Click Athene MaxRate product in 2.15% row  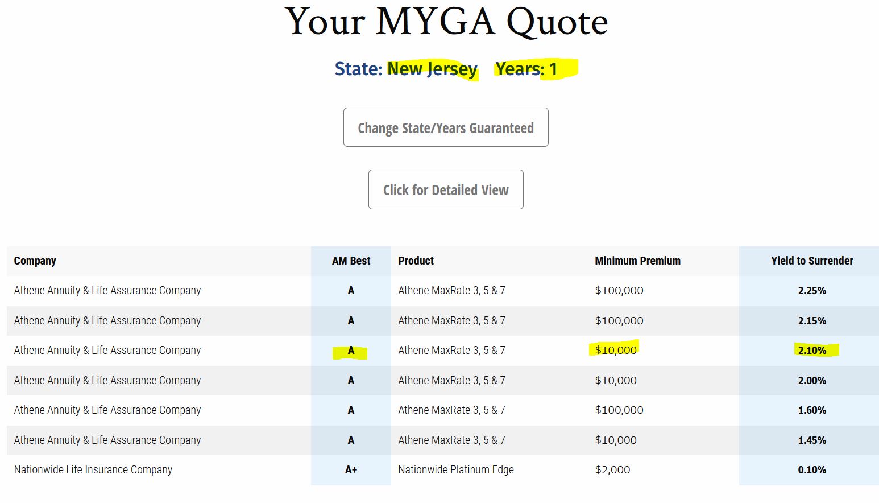(x=451, y=321)
